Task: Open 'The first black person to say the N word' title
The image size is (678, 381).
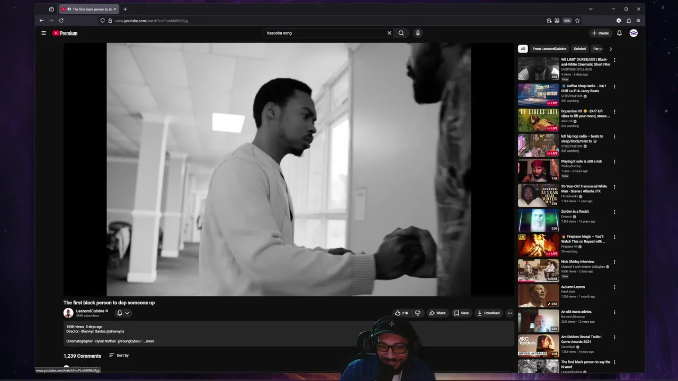Action: click(x=586, y=364)
